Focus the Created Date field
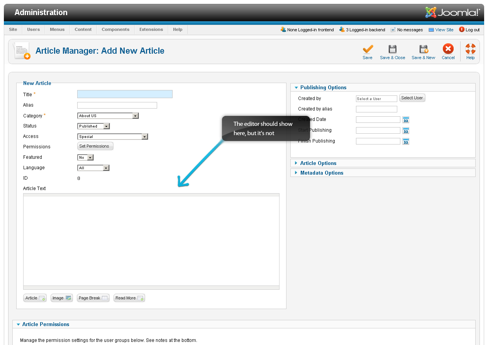Image resolution: width=488 pixels, height=345 pixels. pos(378,120)
